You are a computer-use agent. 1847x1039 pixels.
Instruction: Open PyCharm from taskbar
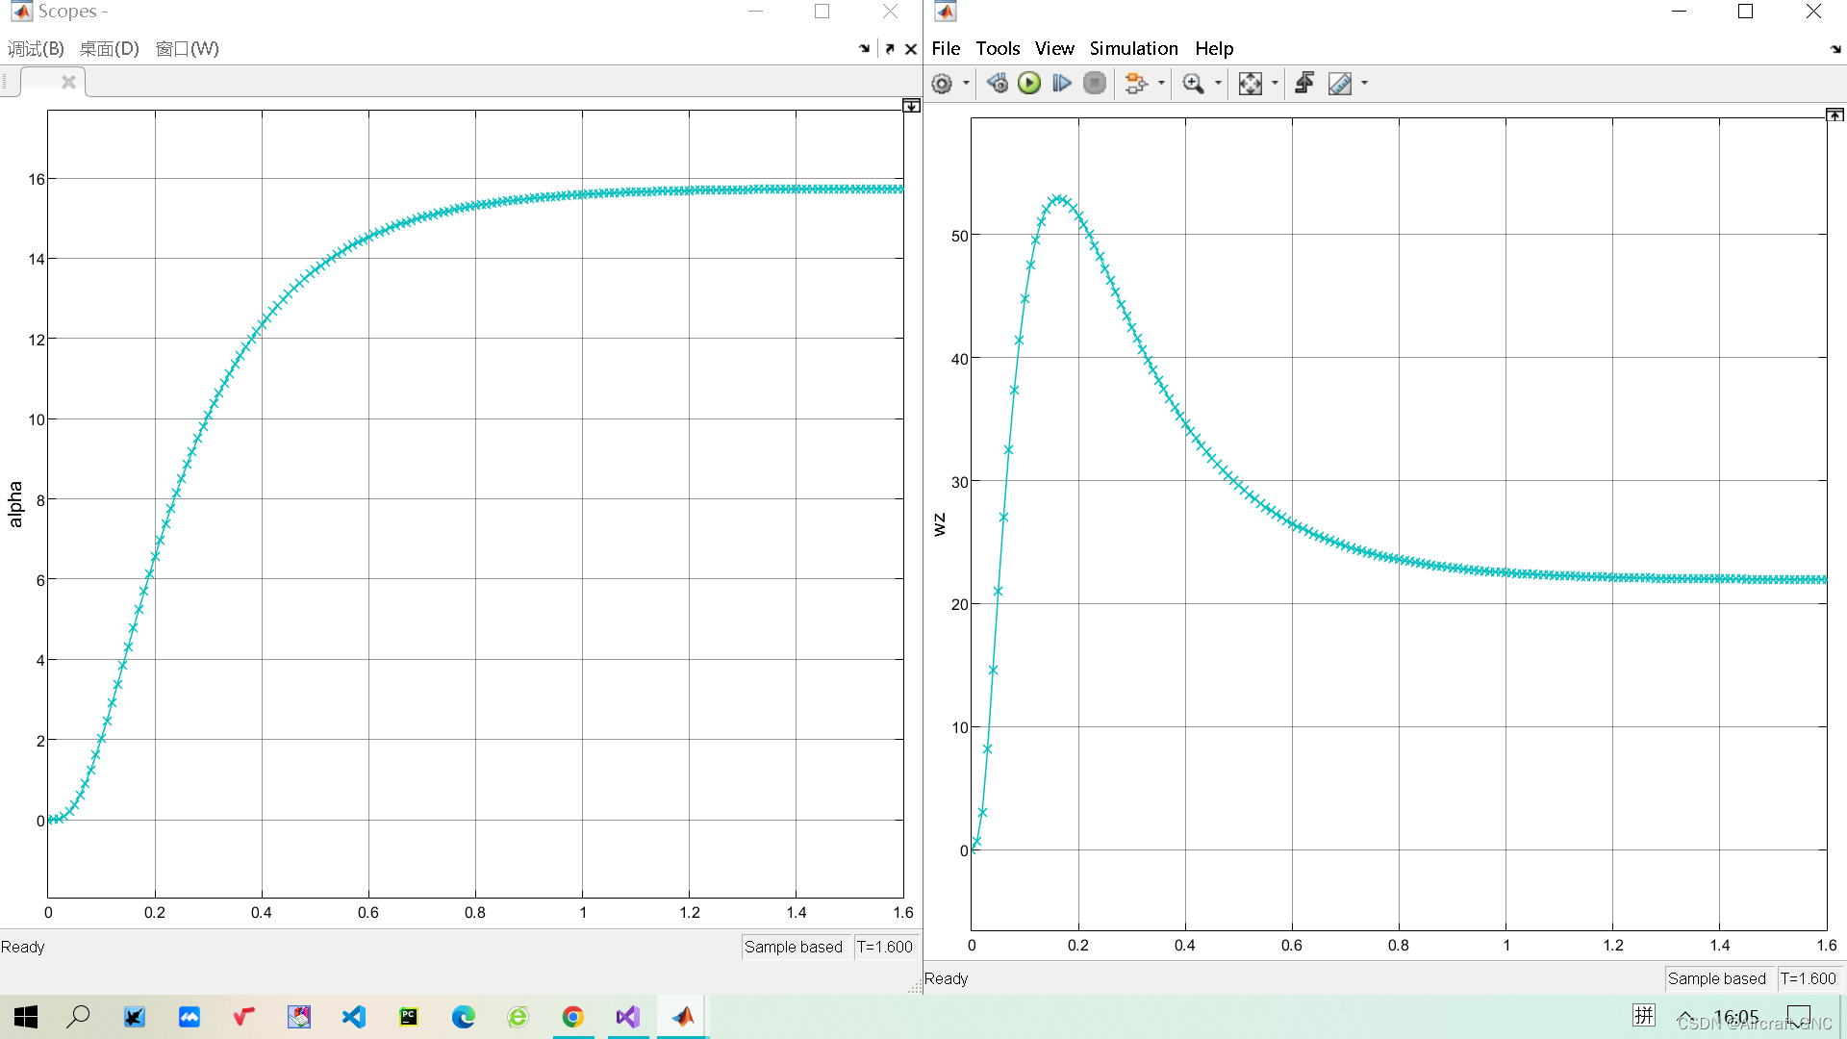click(409, 1017)
